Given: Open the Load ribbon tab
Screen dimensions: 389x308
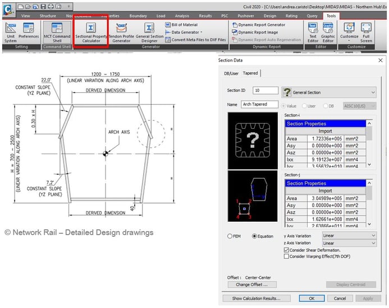Looking at the screenshot, I should [161, 16].
